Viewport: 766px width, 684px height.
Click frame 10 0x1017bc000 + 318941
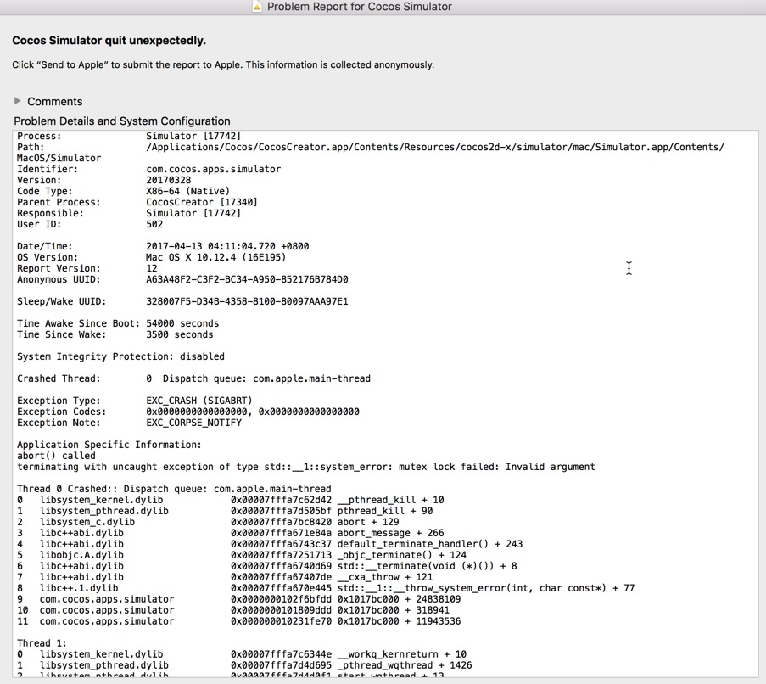tap(233, 610)
